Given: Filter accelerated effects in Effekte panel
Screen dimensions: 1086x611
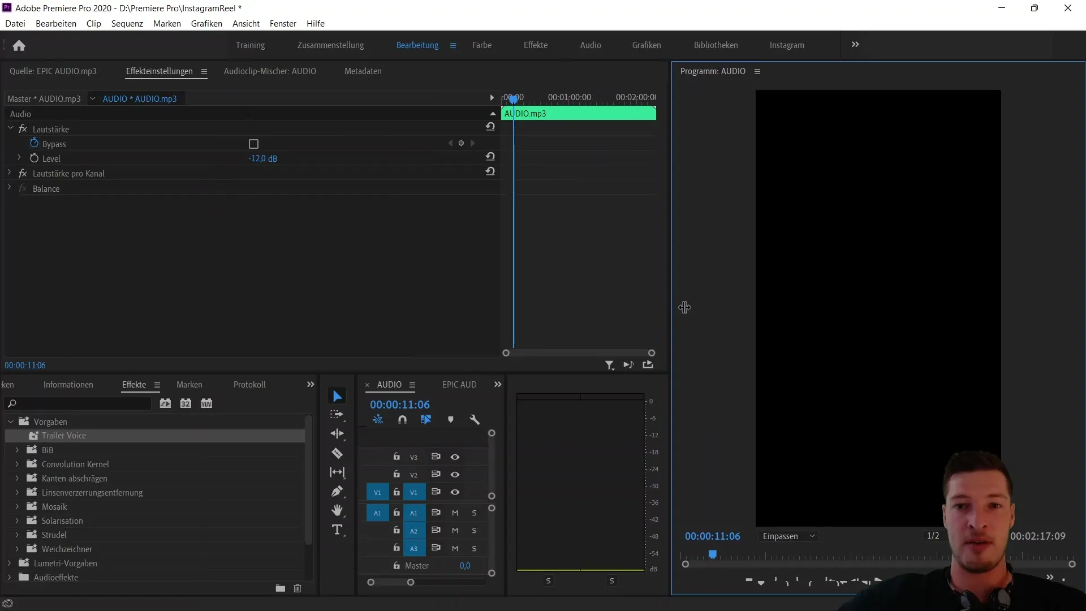Looking at the screenshot, I should coord(165,403).
